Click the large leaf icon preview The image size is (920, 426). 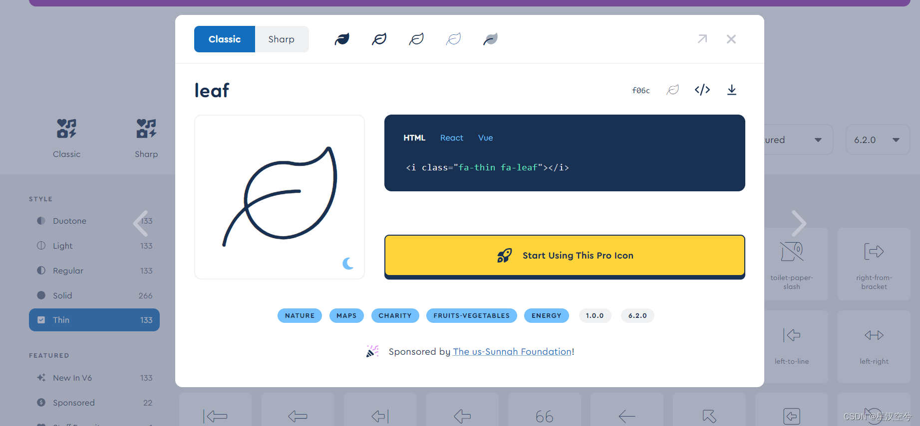280,196
